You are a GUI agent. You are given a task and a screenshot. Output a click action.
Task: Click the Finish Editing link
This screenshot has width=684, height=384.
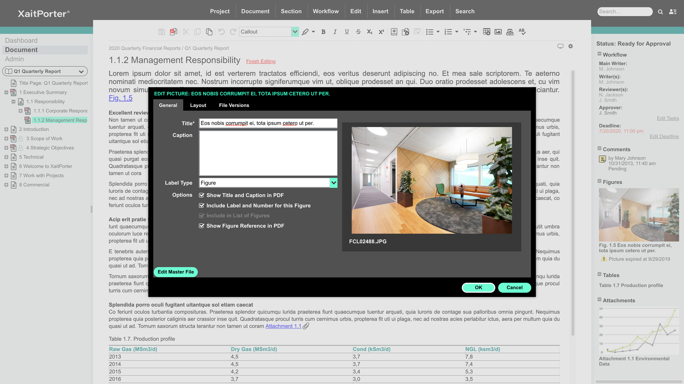(261, 62)
